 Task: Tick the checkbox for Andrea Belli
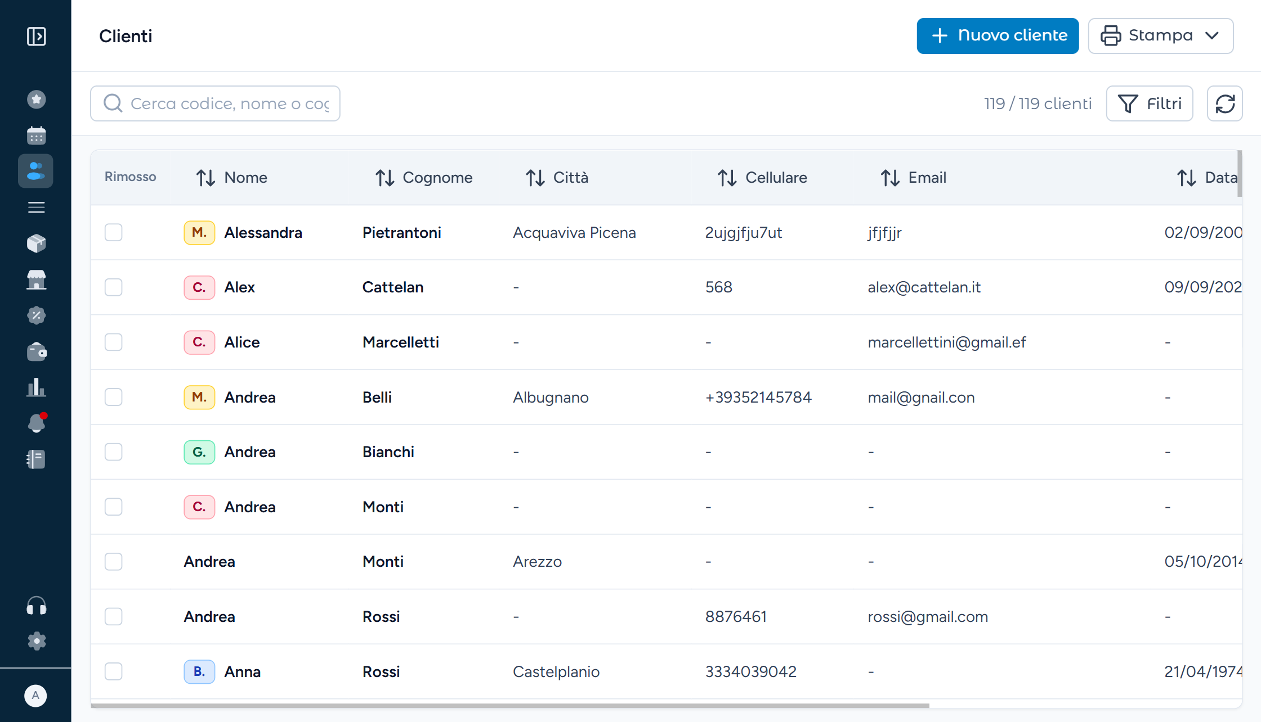pyautogui.click(x=114, y=397)
